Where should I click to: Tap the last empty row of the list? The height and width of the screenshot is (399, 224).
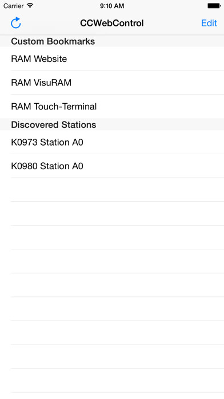(112, 381)
